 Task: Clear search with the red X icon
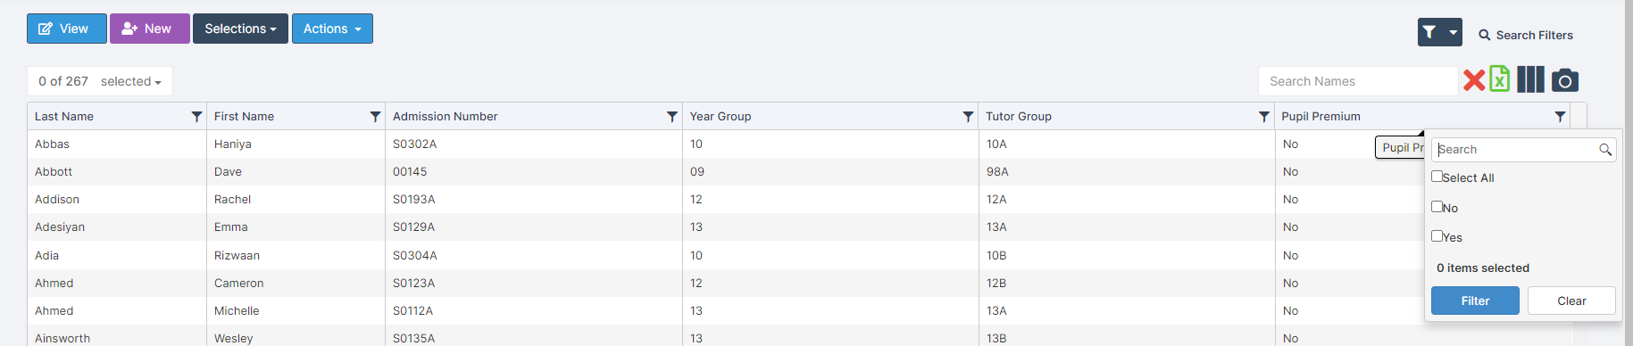coord(1474,80)
